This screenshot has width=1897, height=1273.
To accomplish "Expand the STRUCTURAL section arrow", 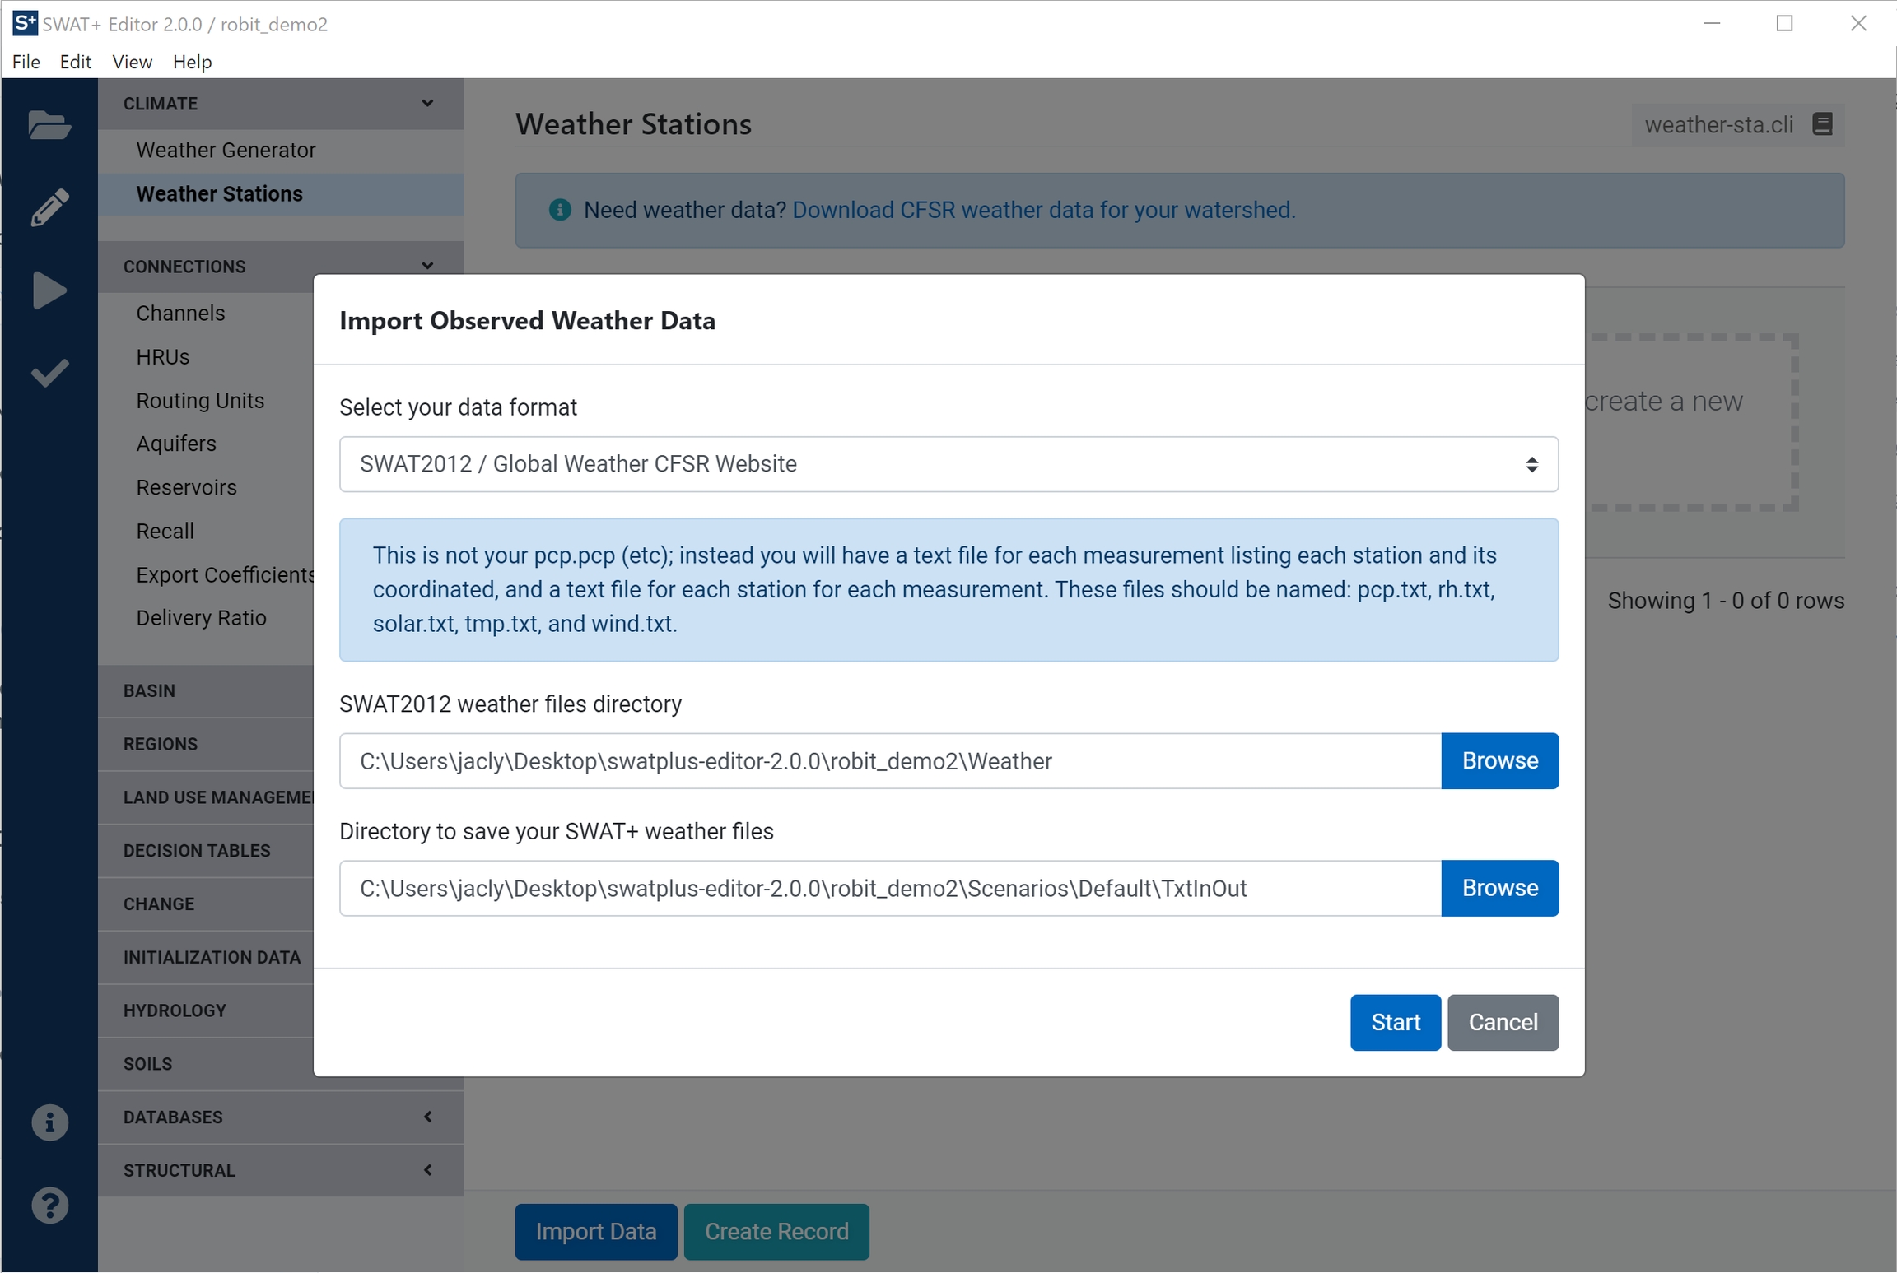I will [427, 1170].
